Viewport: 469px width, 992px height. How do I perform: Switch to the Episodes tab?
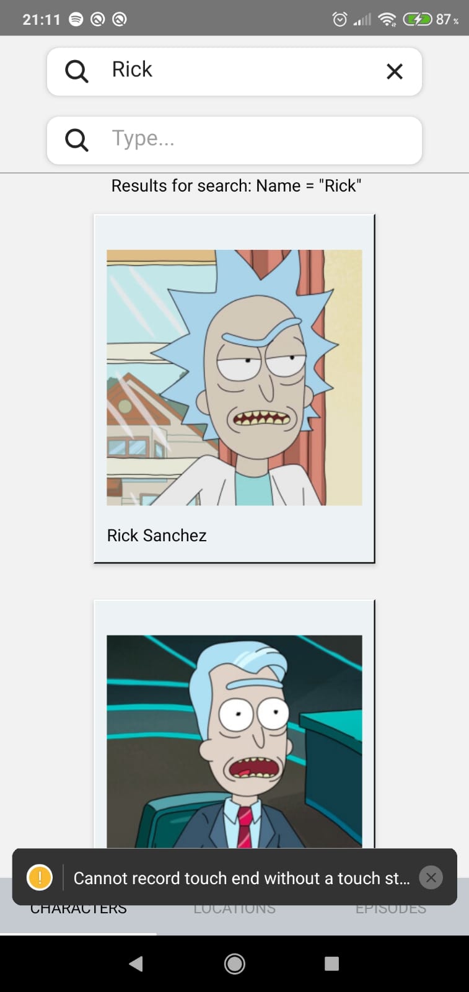(390, 909)
